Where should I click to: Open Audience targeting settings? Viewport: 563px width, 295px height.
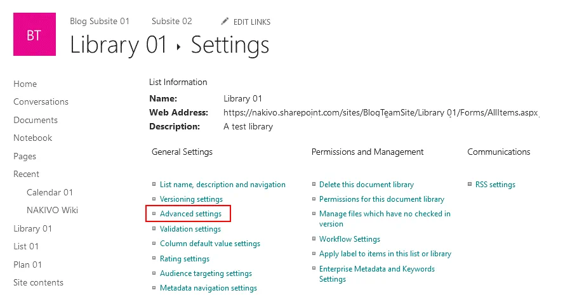click(206, 273)
